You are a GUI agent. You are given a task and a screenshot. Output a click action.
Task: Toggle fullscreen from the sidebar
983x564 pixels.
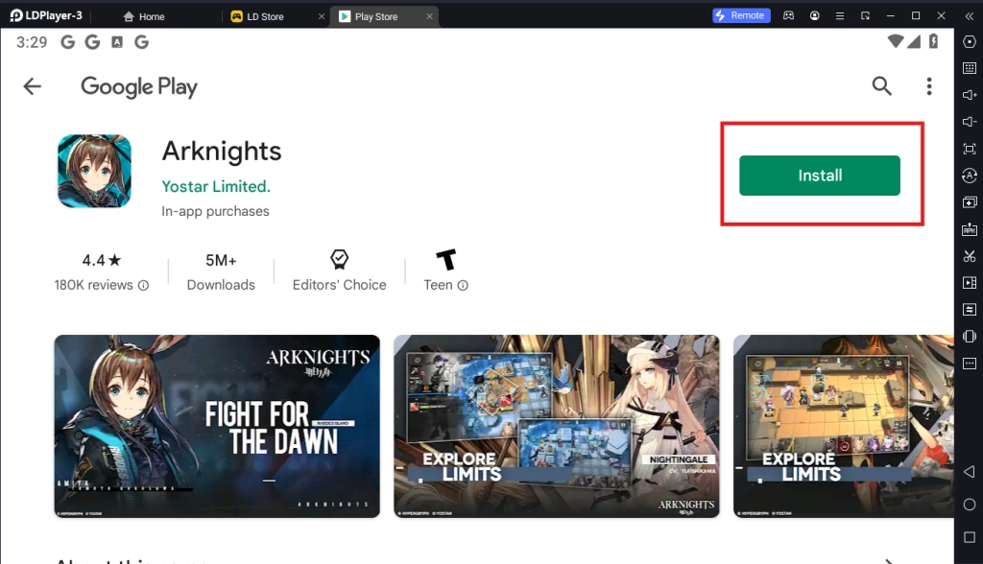pyautogui.click(x=970, y=149)
